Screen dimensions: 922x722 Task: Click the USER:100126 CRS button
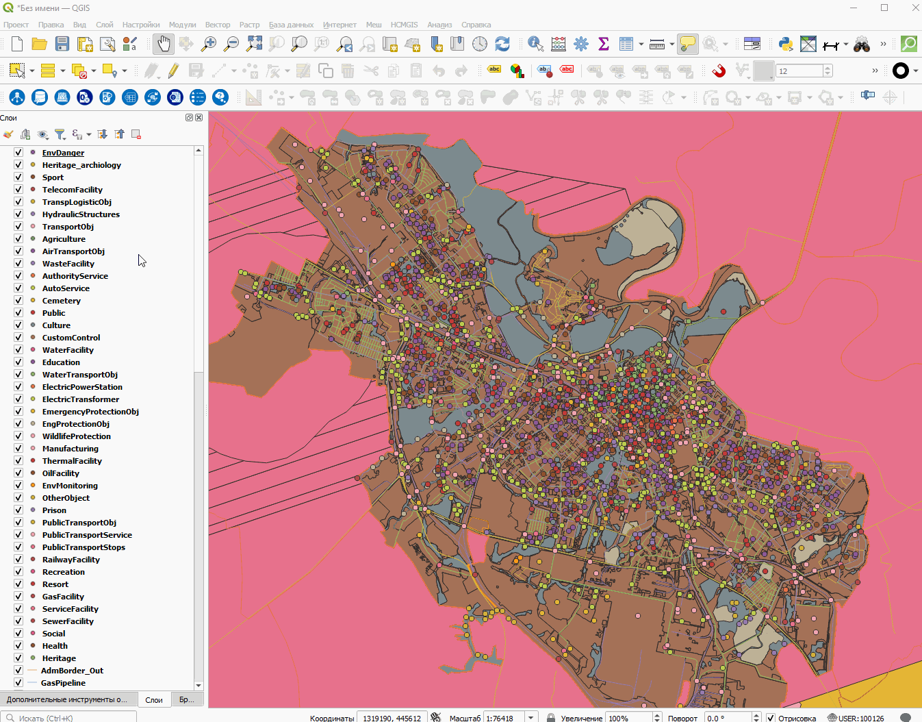point(856,718)
